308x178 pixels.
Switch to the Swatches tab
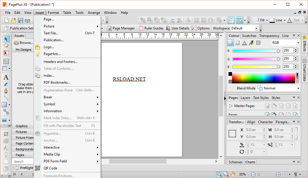pyautogui.click(x=249, y=36)
